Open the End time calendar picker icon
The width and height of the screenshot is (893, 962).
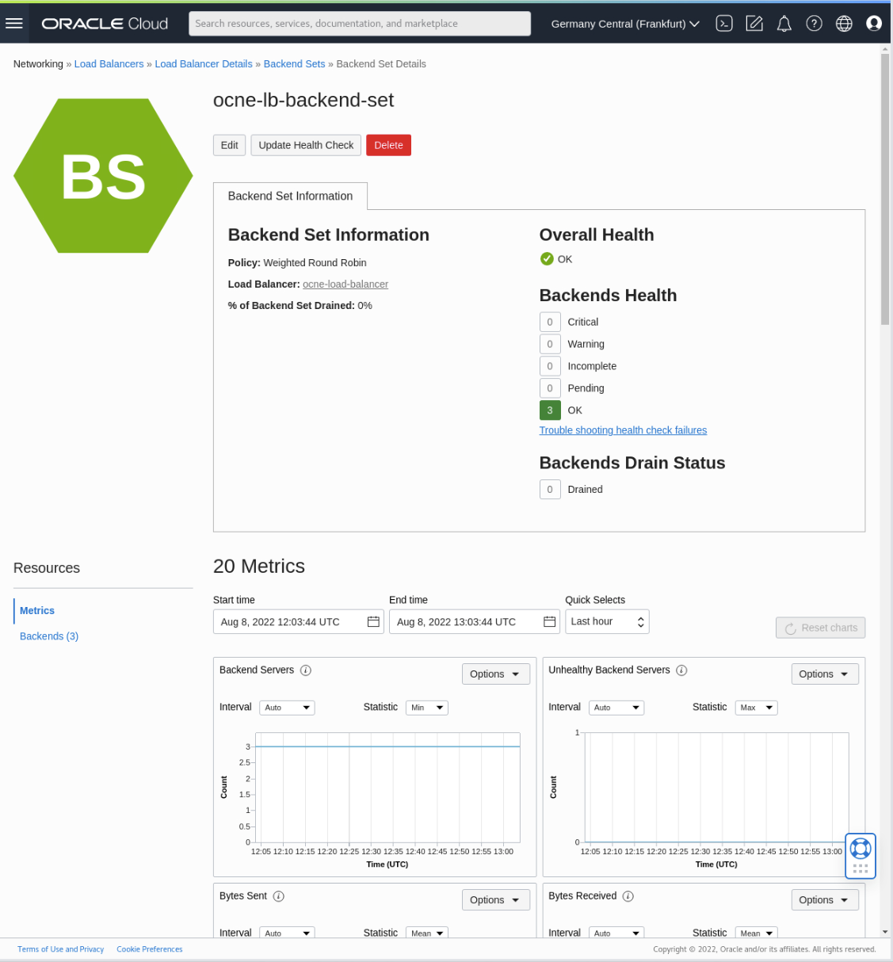click(x=549, y=622)
